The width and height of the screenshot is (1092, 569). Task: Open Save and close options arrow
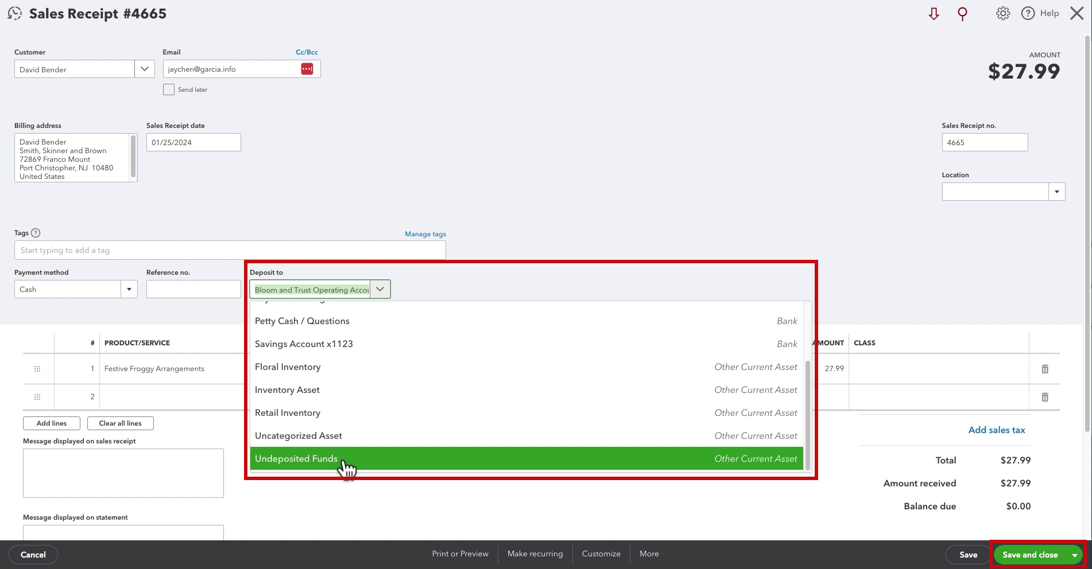(x=1074, y=555)
